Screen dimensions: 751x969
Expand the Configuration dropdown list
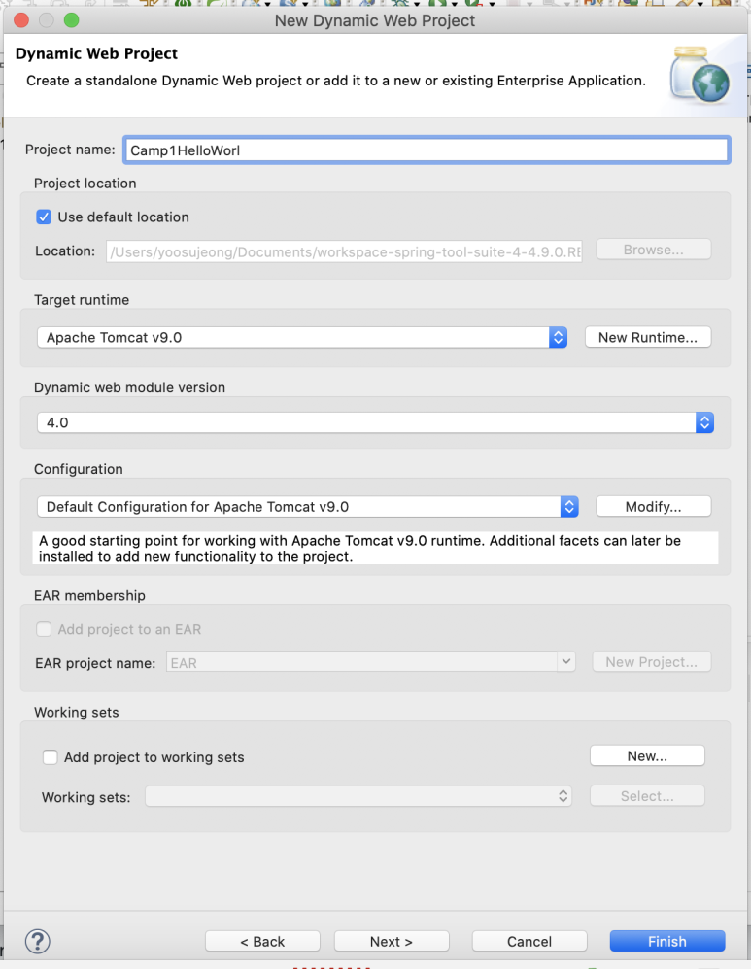pos(307,507)
